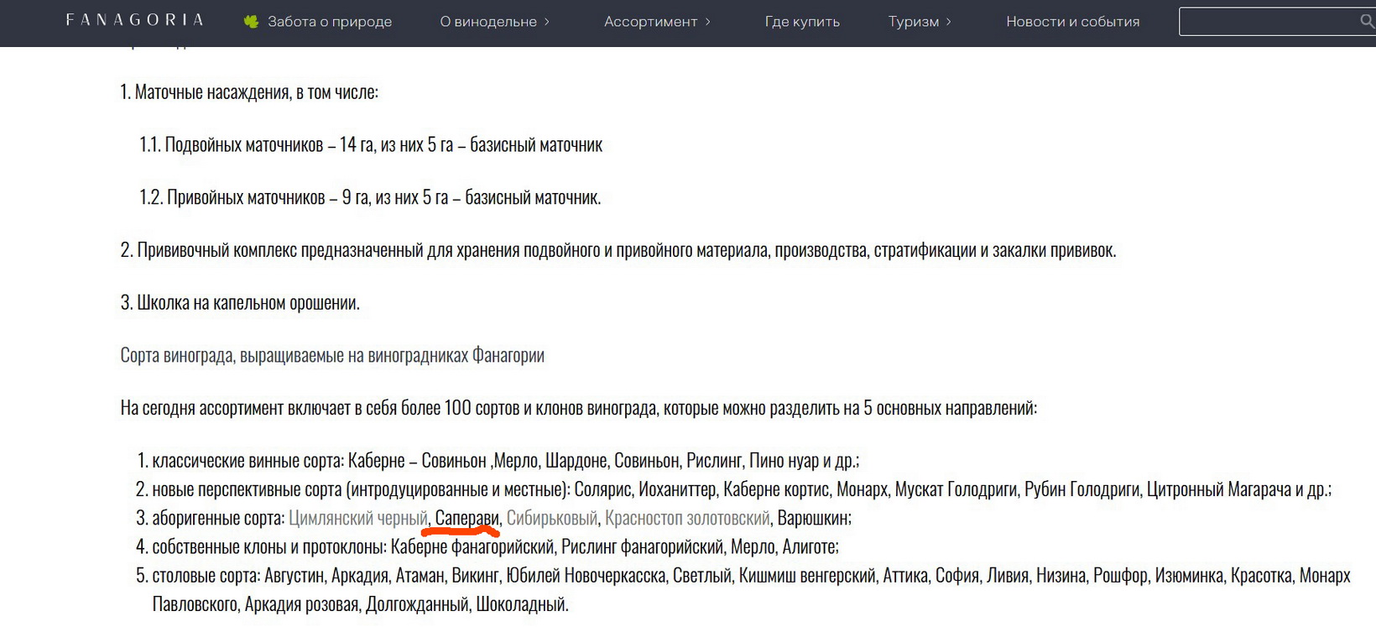The height and width of the screenshot is (627, 1376).
Task: Click the heading Сорта винограда, выращиваемые на виноградниках Фанагории
Action: pyautogui.click(x=332, y=355)
